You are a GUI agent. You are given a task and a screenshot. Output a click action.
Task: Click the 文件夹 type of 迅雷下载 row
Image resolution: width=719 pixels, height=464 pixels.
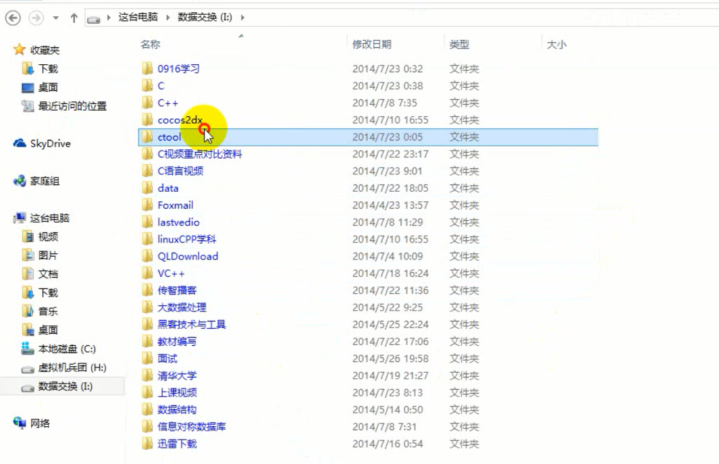(x=464, y=444)
